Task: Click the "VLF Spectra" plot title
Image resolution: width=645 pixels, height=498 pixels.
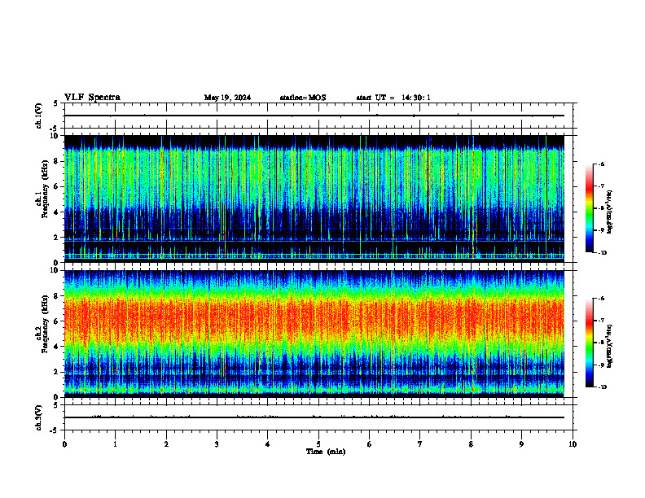Action: (92, 98)
